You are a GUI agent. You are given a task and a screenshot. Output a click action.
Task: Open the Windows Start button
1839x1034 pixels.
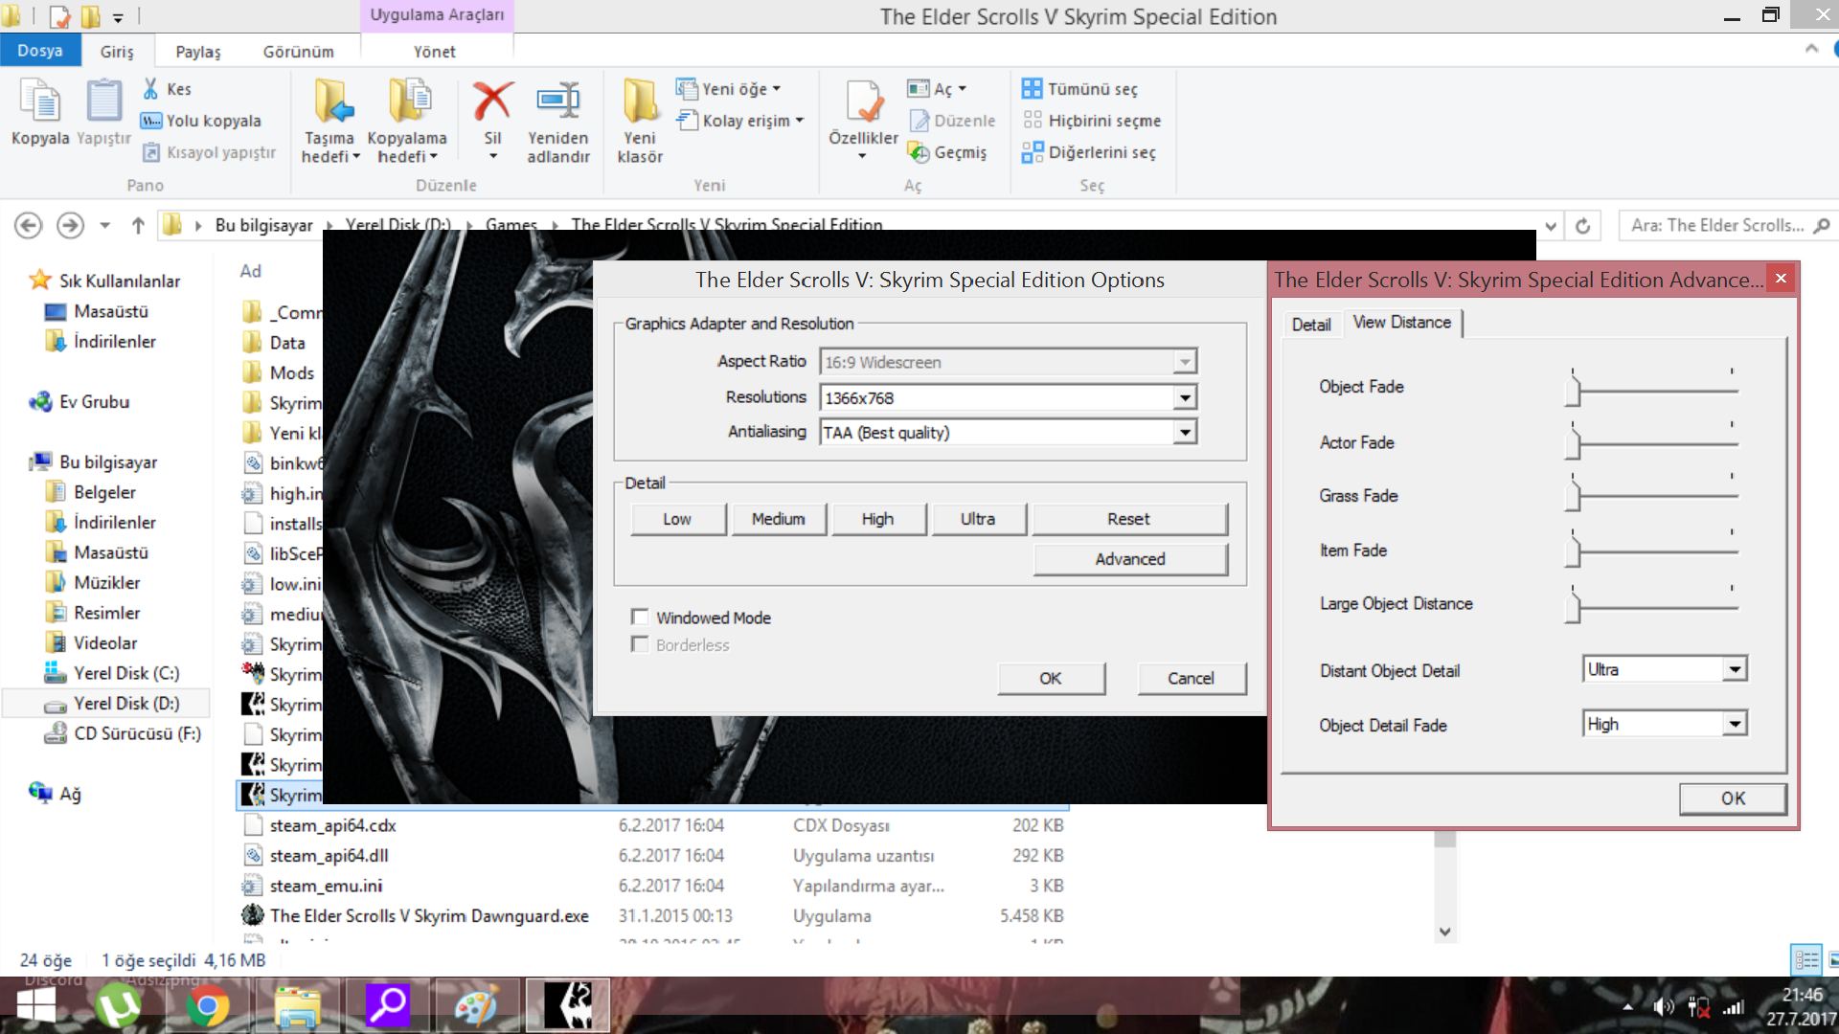click(36, 1005)
